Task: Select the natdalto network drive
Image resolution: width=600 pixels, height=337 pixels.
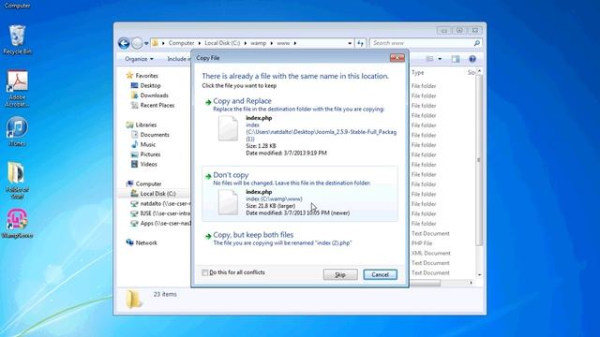Action: (160, 204)
